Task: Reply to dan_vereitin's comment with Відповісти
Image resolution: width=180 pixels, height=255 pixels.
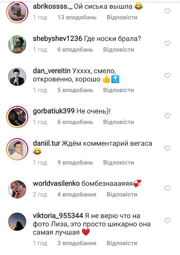Action: click(x=118, y=90)
